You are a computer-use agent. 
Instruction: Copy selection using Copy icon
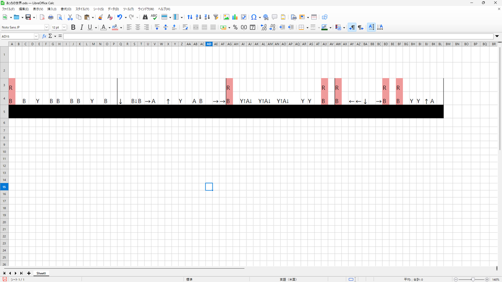79,17
